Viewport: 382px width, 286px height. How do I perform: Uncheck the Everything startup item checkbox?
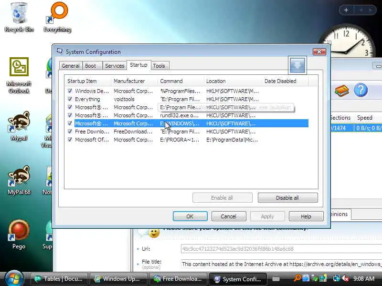(70, 99)
